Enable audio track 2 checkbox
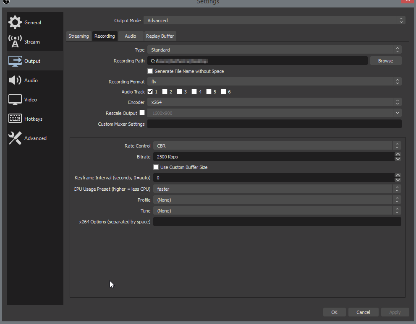The width and height of the screenshot is (416, 324). point(165,92)
